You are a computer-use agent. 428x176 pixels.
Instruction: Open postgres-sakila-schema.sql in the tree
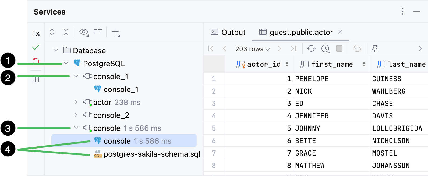pos(151,154)
